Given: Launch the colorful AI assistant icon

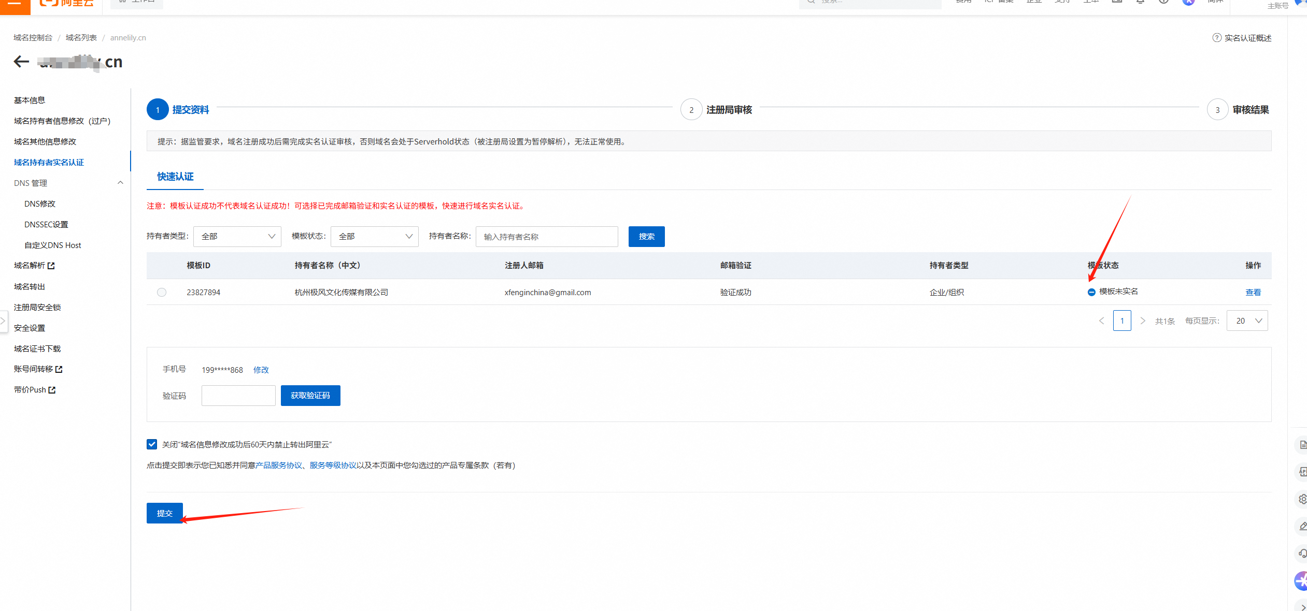Looking at the screenshot, I should click(1301, 581).
